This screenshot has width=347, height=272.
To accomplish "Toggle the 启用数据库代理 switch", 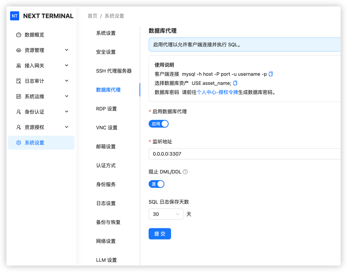I will [158, 124].
